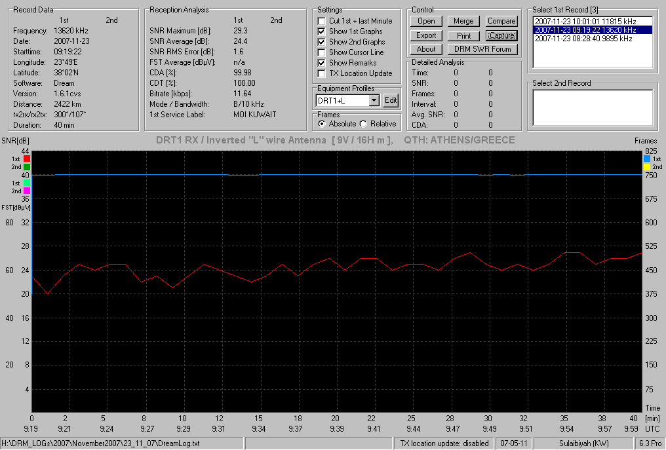The image size is (666, 450).
Task: Click inside the empty Select 2nd Record list
Action: [x=593, y=107]
